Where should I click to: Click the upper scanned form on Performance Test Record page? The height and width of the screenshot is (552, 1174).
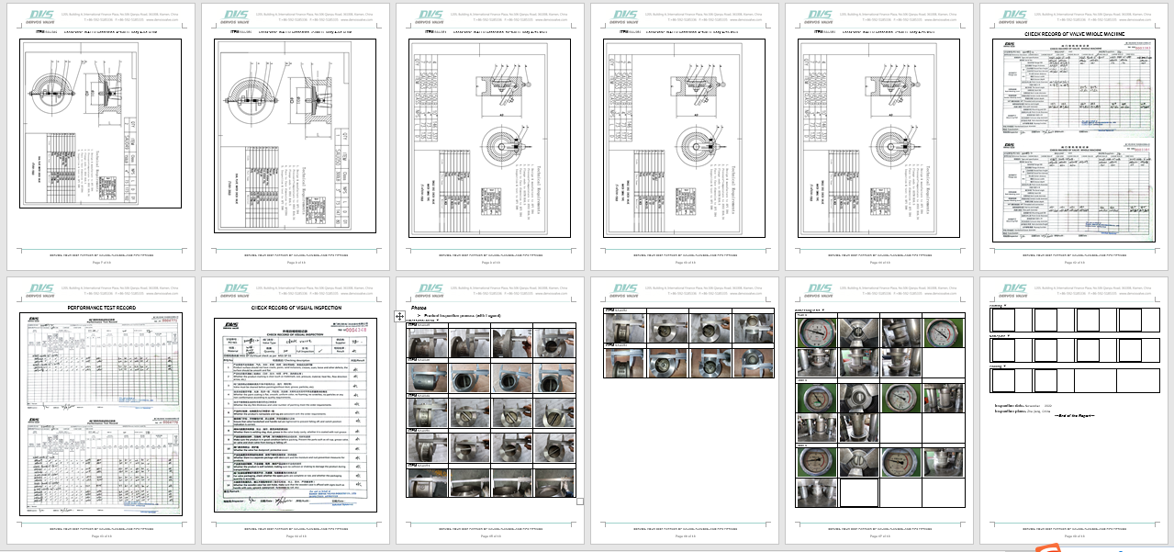pos(102,363)
